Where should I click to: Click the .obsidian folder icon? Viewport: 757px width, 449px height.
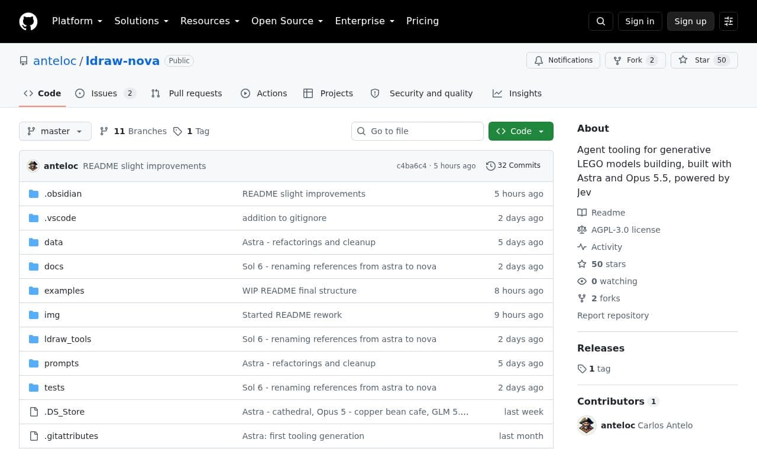coord(34,194)
